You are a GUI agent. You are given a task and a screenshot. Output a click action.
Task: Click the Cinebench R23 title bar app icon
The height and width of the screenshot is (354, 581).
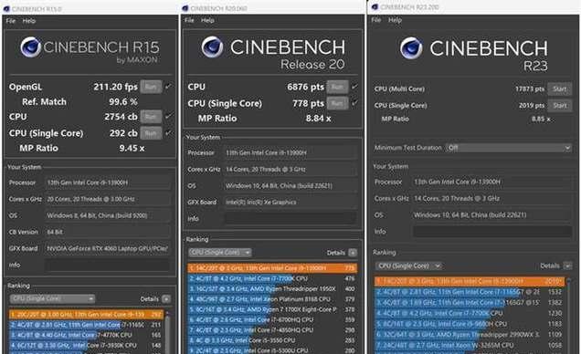(375, 6)
